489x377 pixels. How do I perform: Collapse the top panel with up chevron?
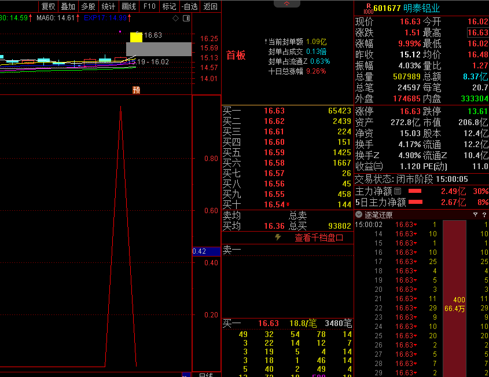[287, 4]
